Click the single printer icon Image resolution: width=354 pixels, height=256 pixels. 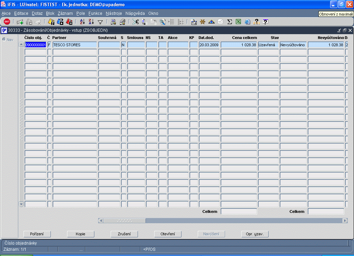[113, 22]
